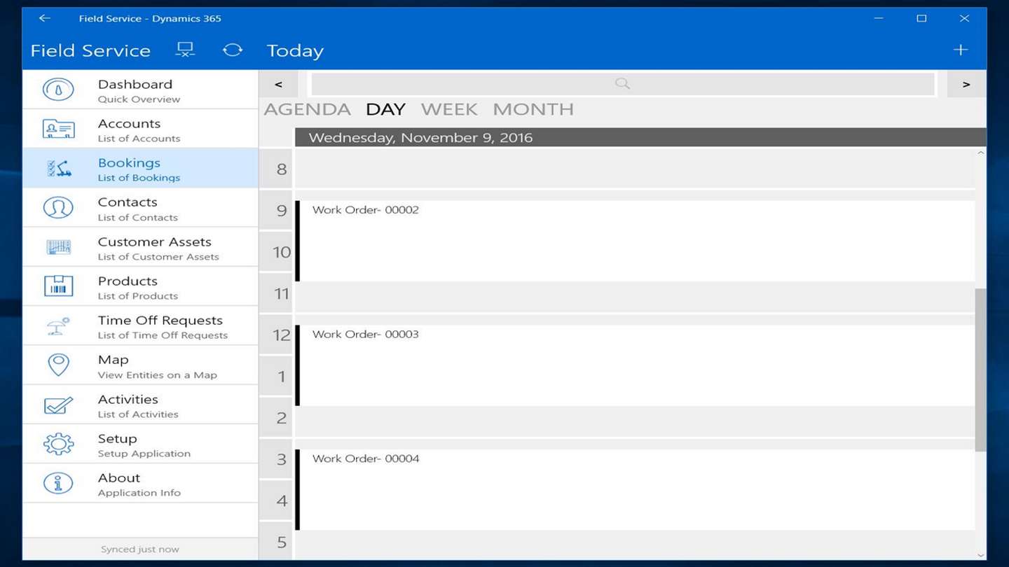The image size is (1009, 567).
Task: Switch to the WEEK view tab
Action: click(449, 109)
